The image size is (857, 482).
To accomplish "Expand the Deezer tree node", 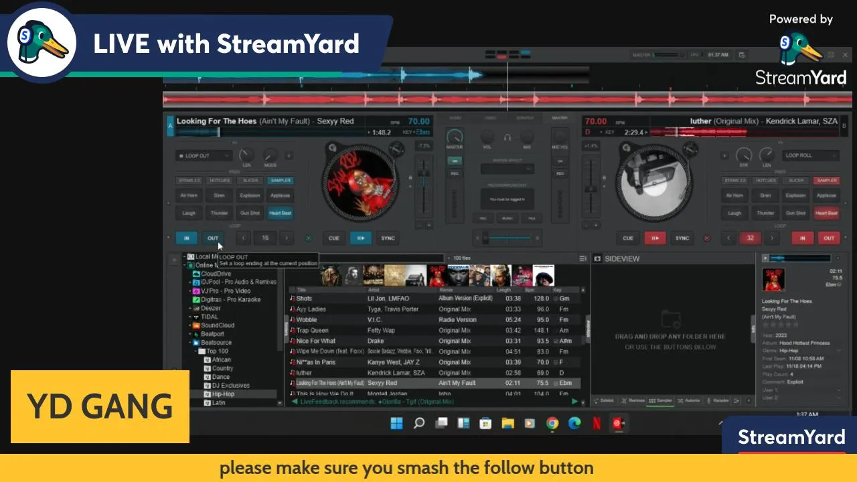I will click(190, 308).
